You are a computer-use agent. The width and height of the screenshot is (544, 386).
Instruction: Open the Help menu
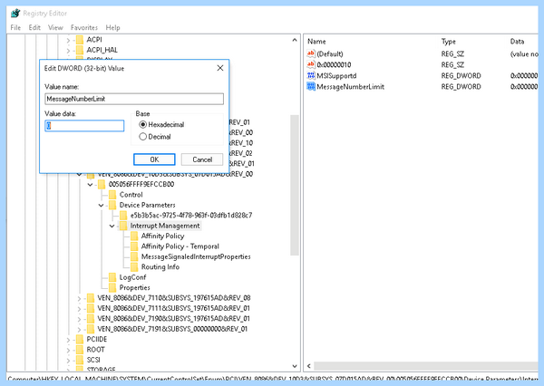(112, 27)
